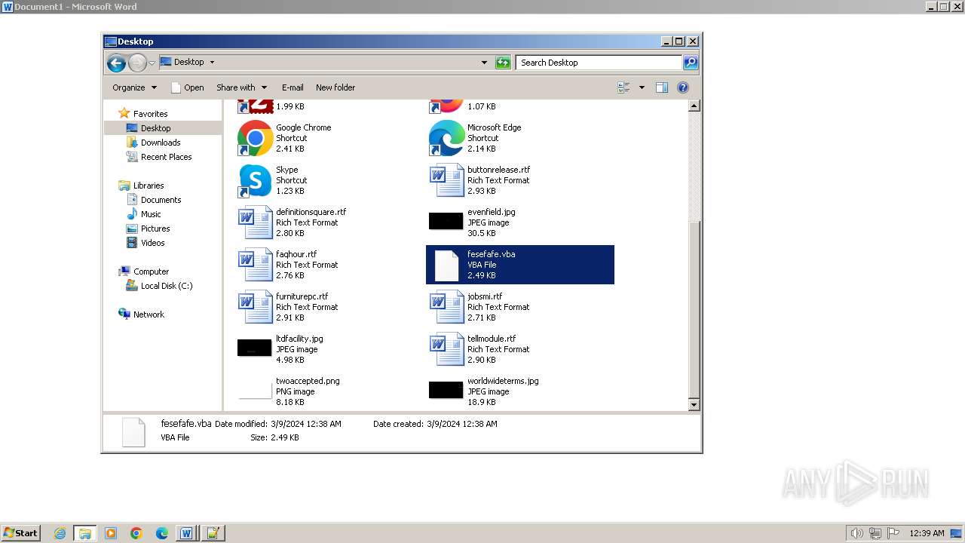Select the Microsoft Edge shortcut icon
965x543 pixels.
pos(446,138)
